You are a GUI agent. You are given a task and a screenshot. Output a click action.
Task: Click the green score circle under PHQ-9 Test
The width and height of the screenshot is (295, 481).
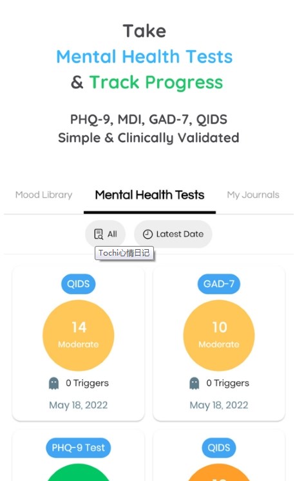[x=79, y=473]
